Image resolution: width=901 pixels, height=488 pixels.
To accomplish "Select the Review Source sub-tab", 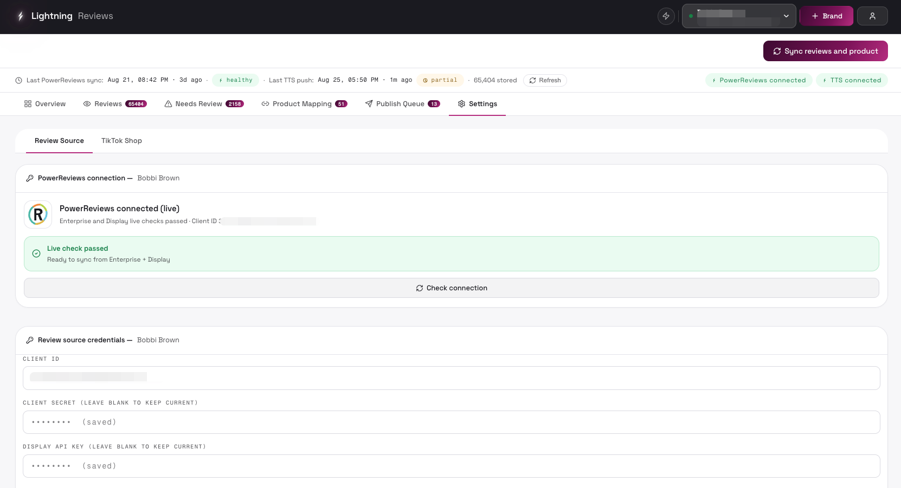I will 59,141.
